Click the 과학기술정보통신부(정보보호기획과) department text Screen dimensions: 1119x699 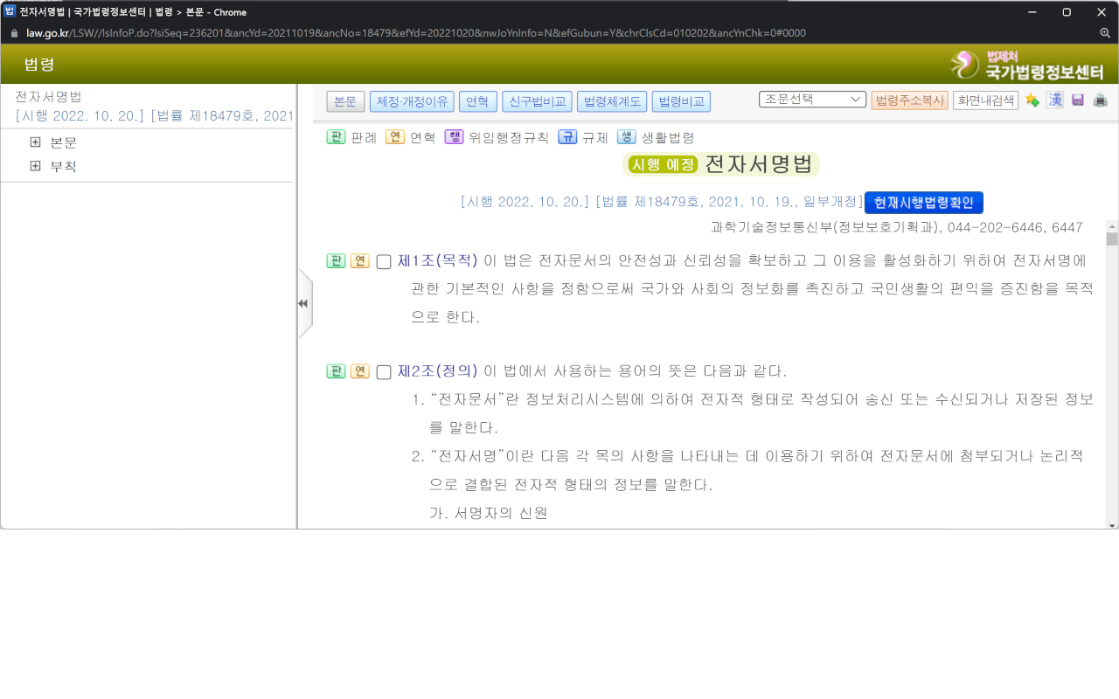click(x=825, y=228)
